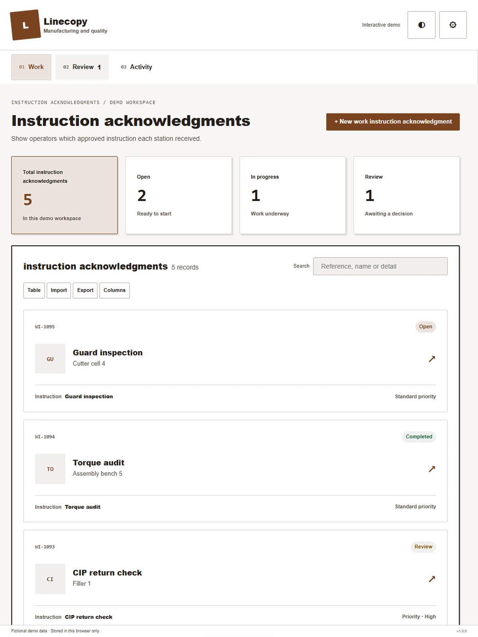
Task: Click the TO avatar tile
Action: click(50, 469)
